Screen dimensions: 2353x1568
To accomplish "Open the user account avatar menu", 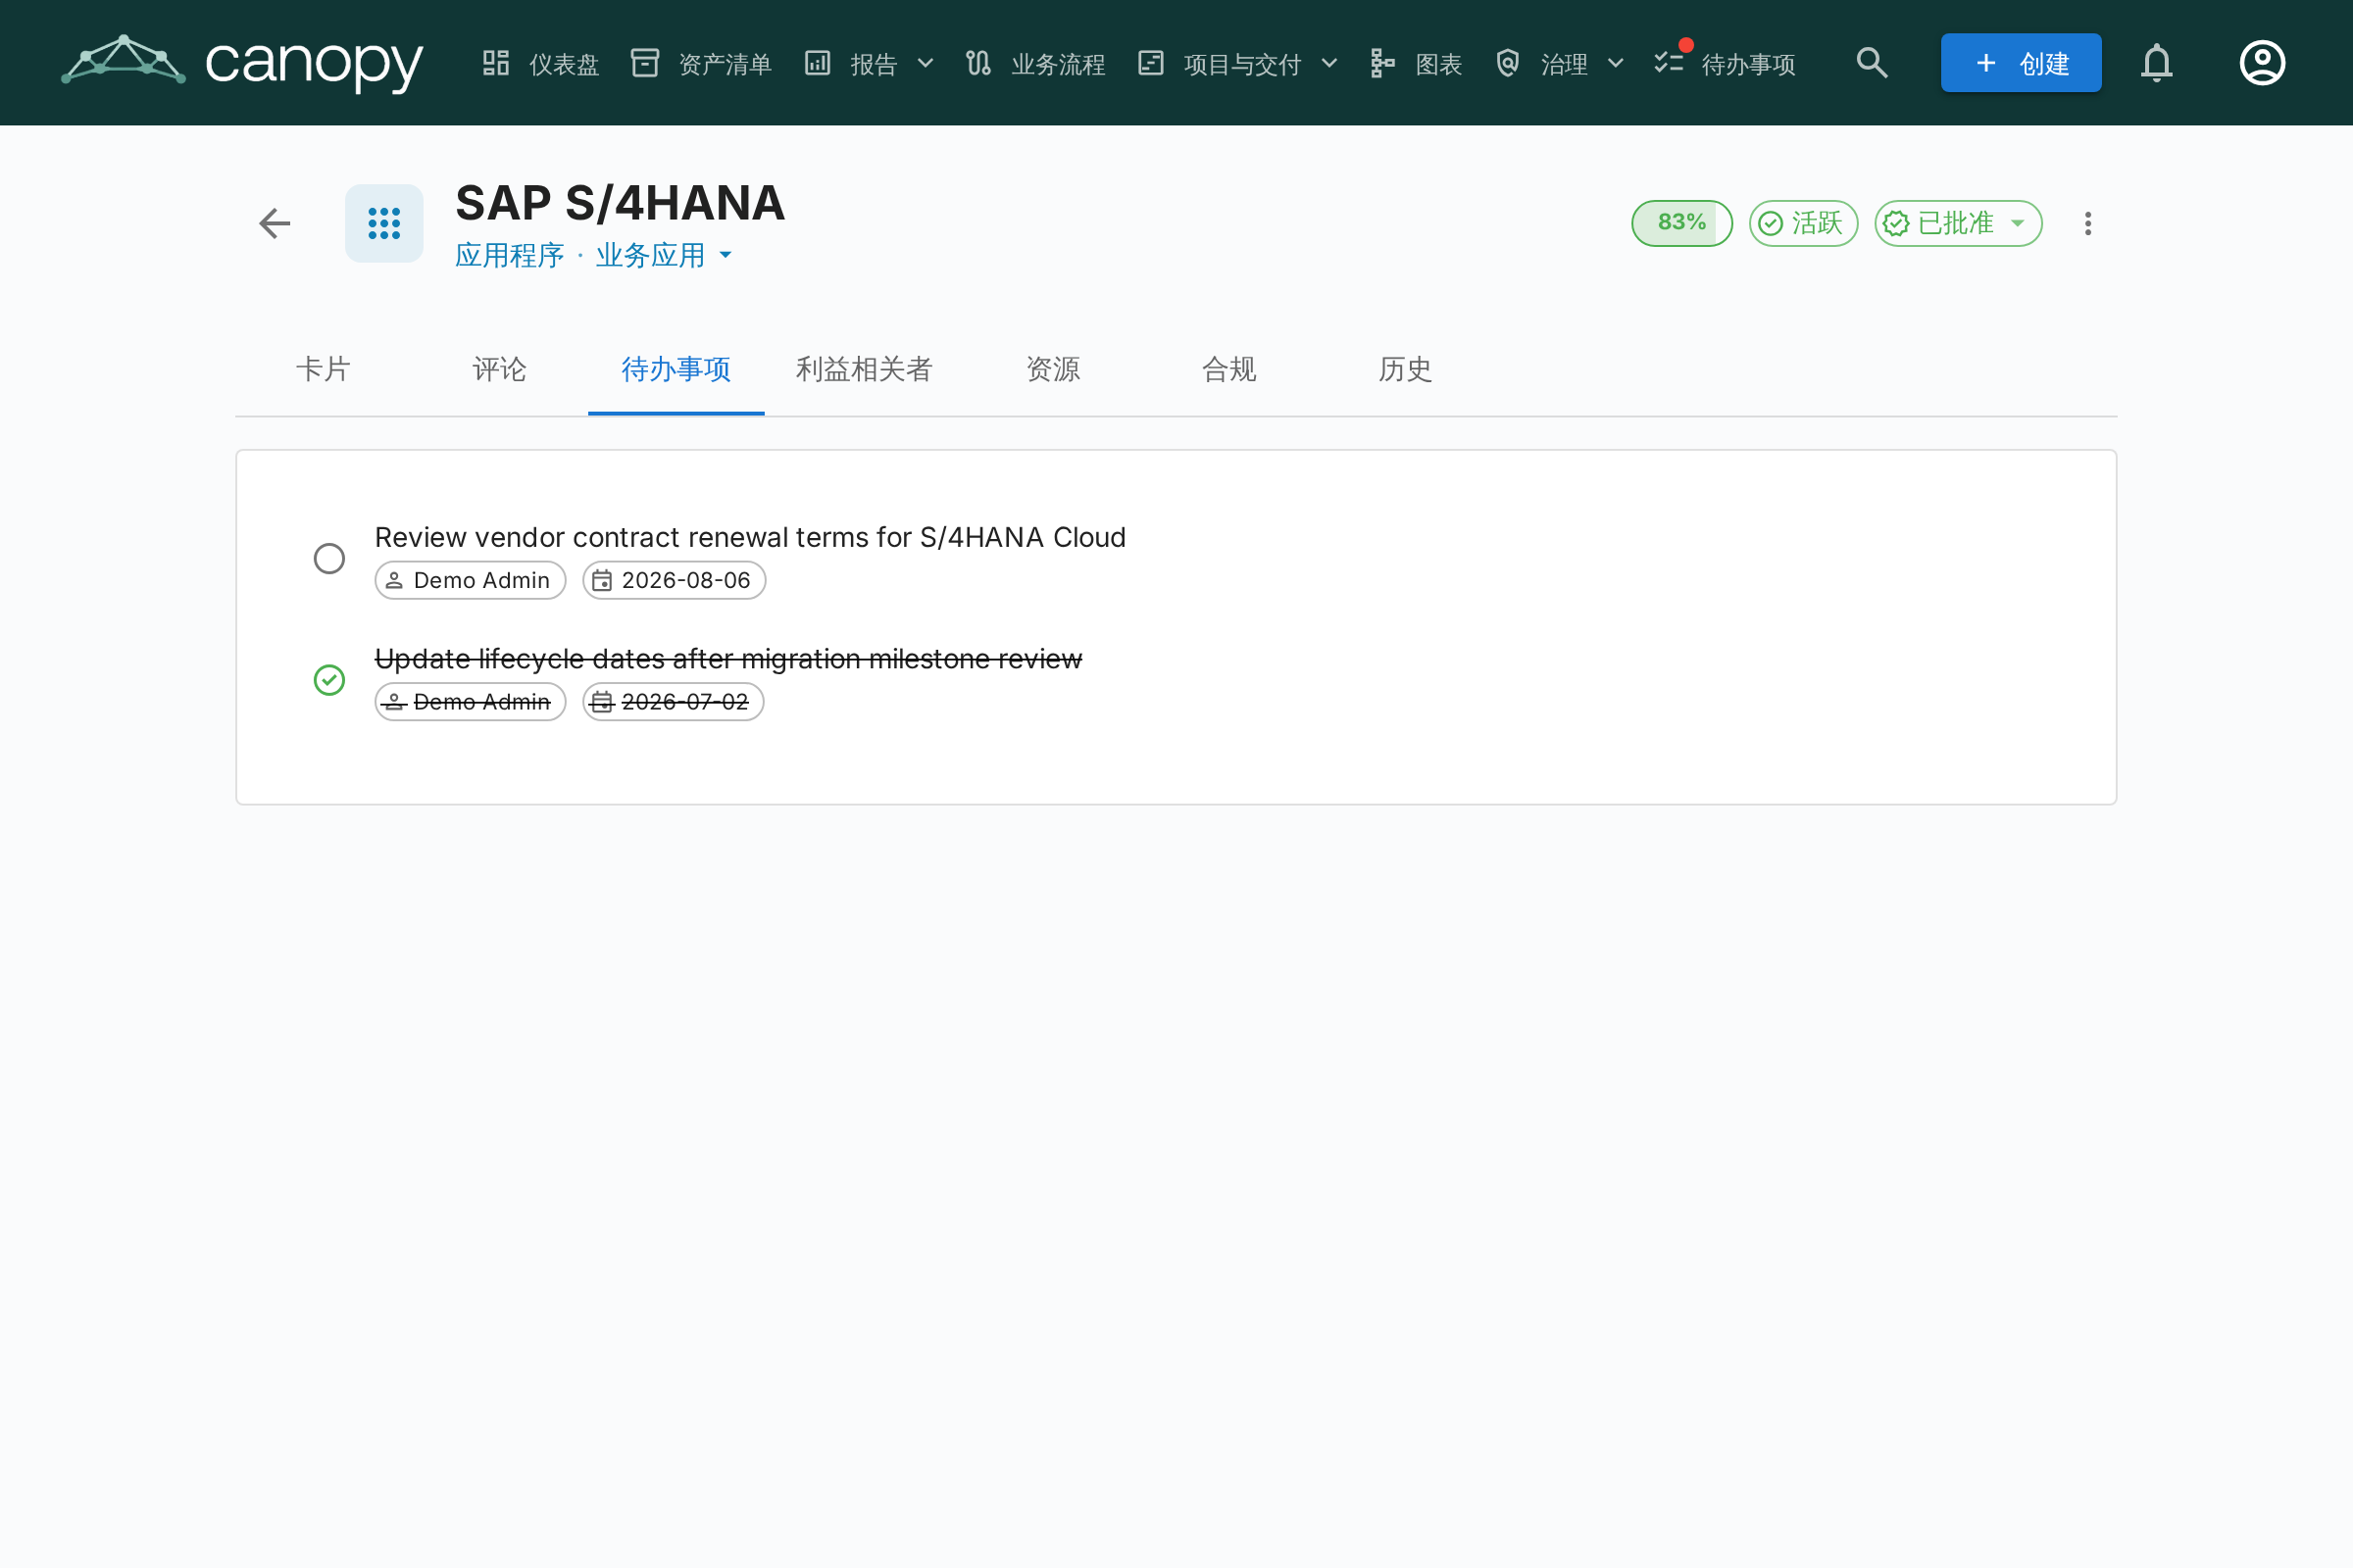I will (x=2262, y=63).
